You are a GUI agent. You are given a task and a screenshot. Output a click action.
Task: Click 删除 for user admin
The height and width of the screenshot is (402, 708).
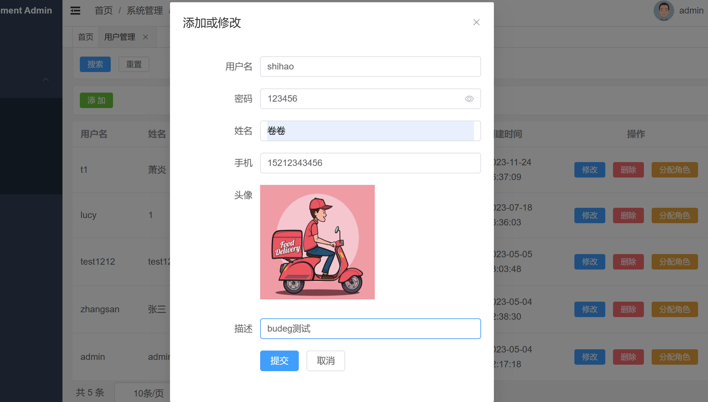tap(628, 357)
